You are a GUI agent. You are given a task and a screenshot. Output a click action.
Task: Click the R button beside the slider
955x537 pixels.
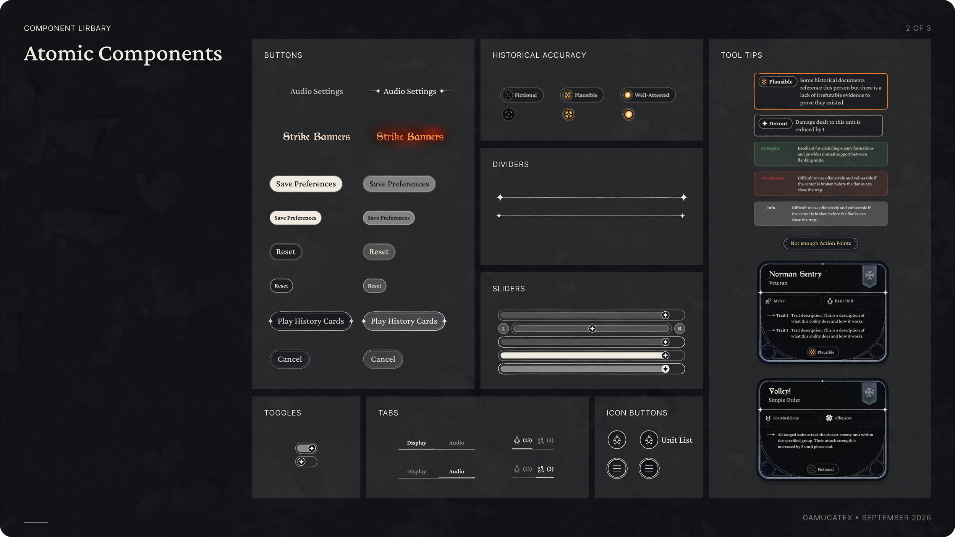680,328
